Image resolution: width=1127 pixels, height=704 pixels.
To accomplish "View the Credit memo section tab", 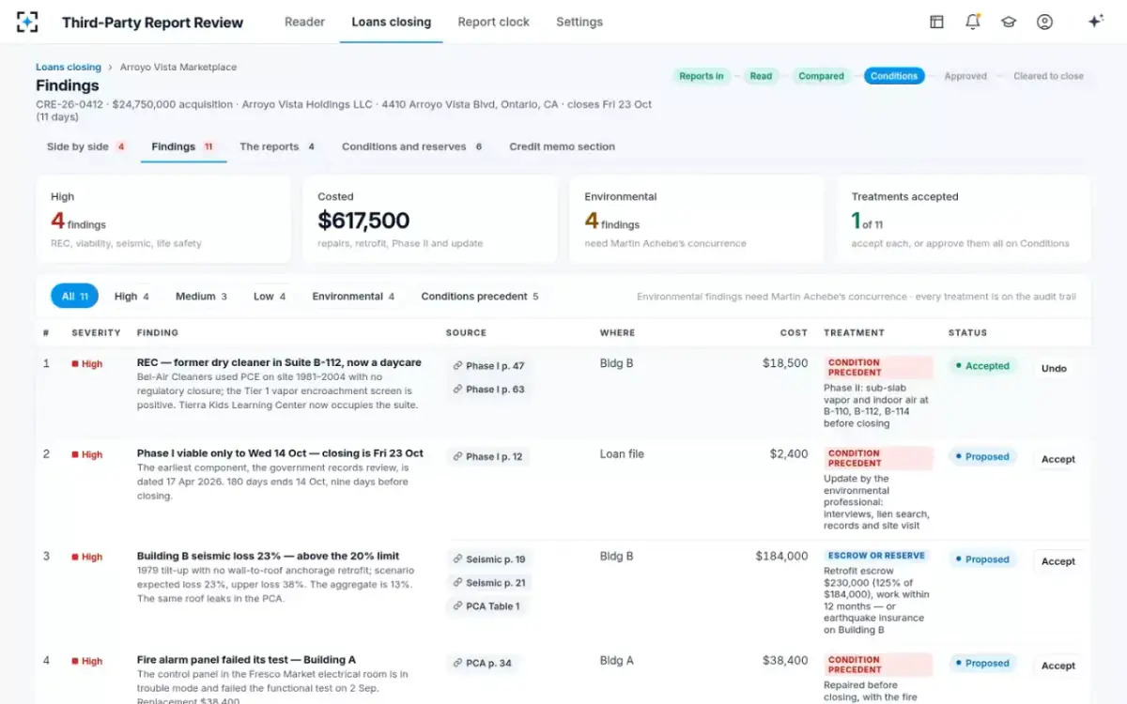I will click(562, 146).
